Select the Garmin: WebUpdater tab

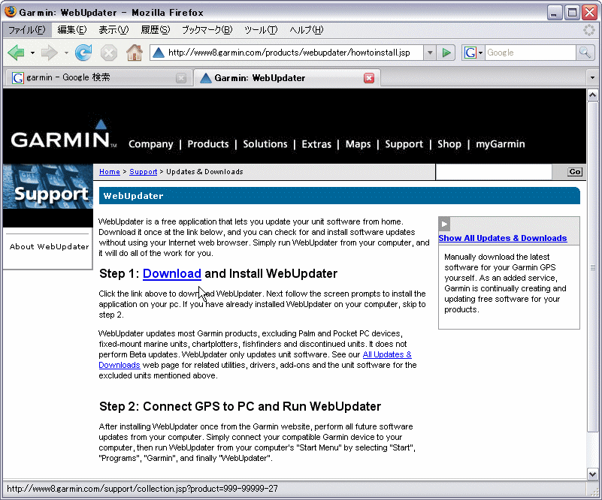tap(286, 78)
